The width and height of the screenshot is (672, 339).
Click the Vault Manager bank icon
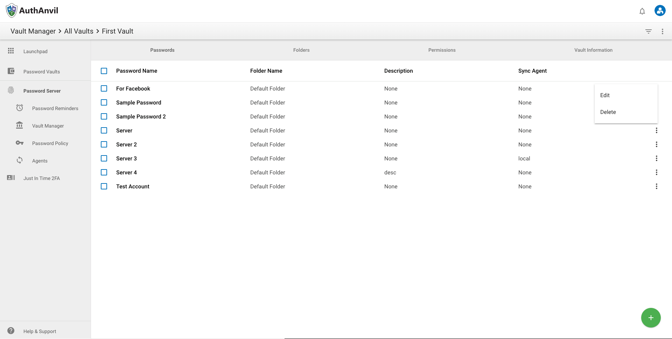point(20,125)
